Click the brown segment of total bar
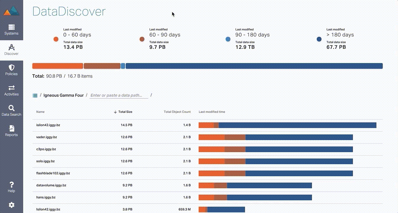Viewport: 398px width, 213px height. point(102,66)
